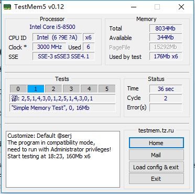Click the TestMem5 app icon in title bar
Viewport: 195px width, 194px height.
[7, 7]
